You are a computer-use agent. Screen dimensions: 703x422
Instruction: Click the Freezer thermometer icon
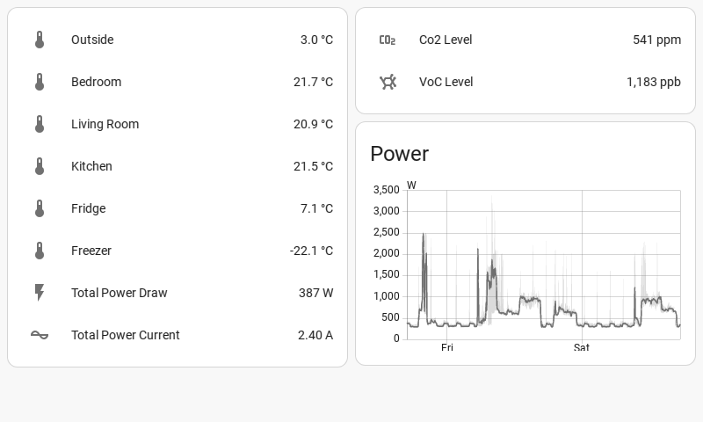point(40,251)
